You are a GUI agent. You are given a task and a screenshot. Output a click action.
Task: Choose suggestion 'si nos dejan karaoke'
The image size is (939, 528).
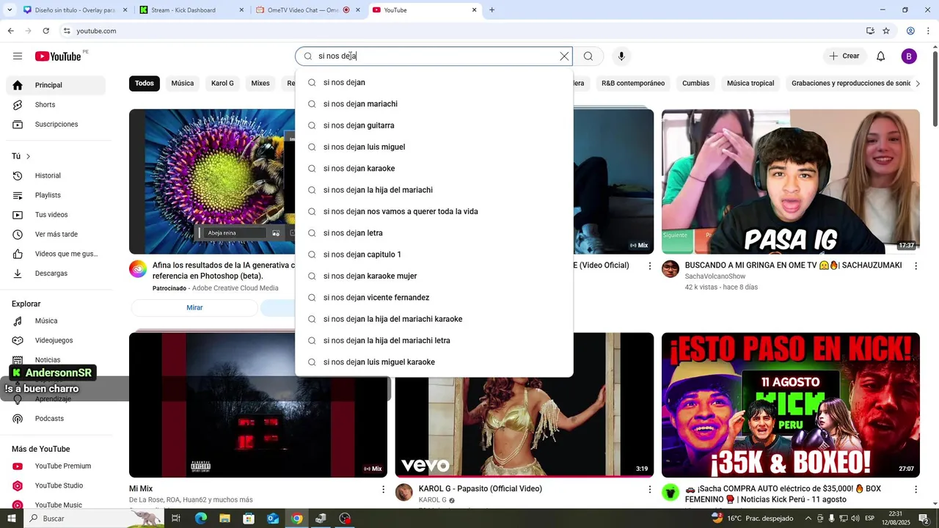click(x=434, y=169)
